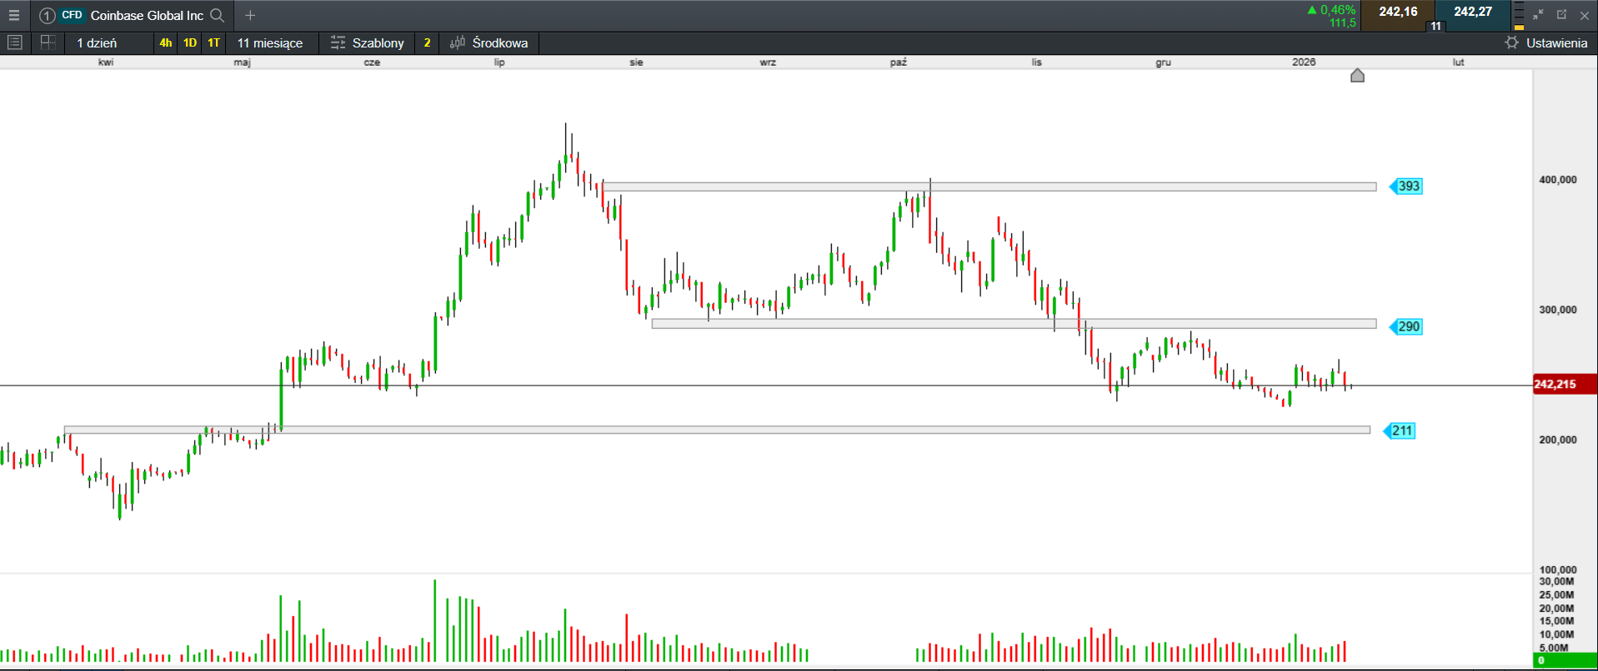Collapse chart using the shrink arrows icon
The width and height of the screenshot is (1598, 671).
click(1538, 15)
